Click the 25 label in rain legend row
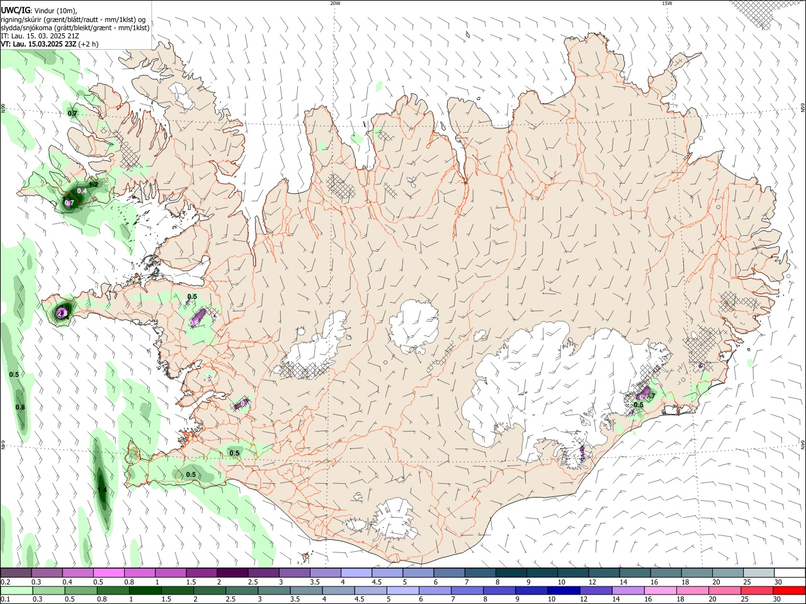Screen dimensions: 806x604 pyautogui.click(x=746, y=599)
